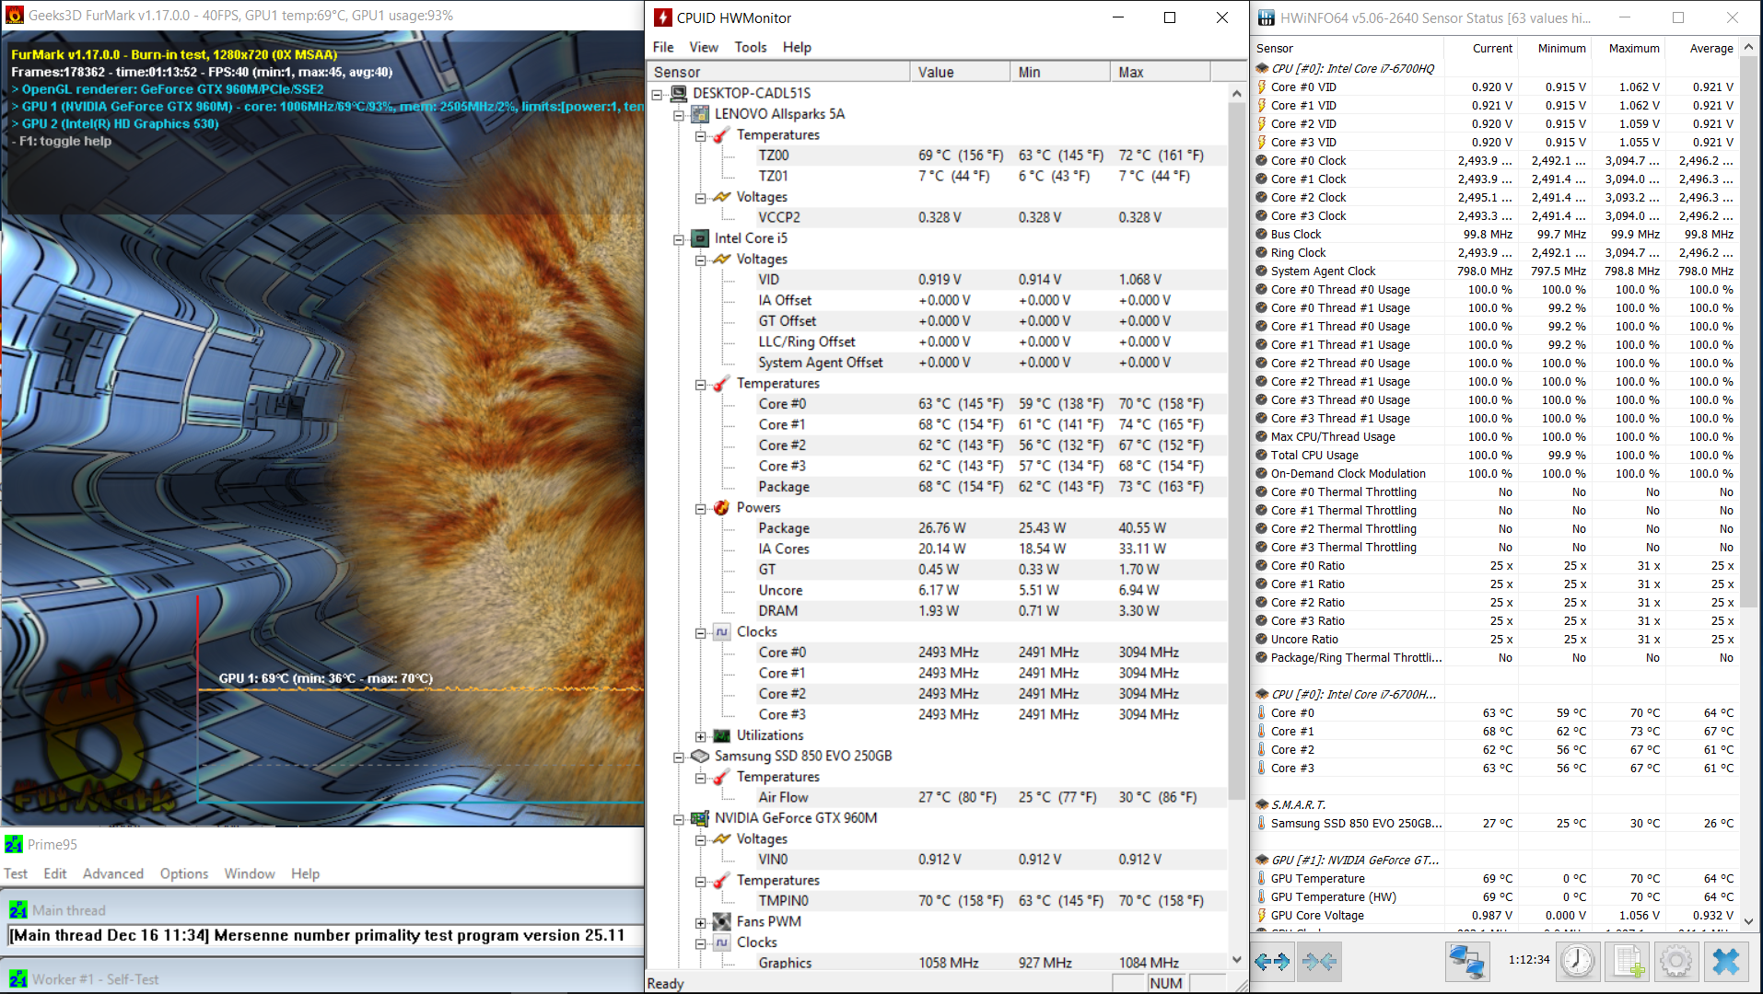Select 'Bus Clock' row in HWiNFO

[x=1496, y=234]
